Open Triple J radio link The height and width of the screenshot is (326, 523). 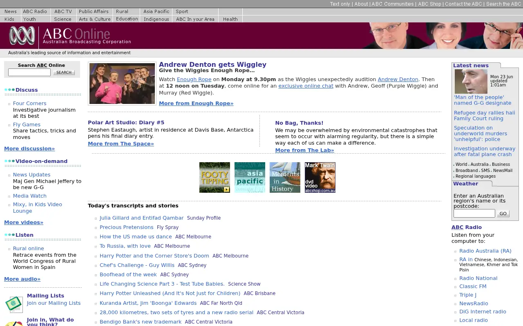tap(468, 295)
